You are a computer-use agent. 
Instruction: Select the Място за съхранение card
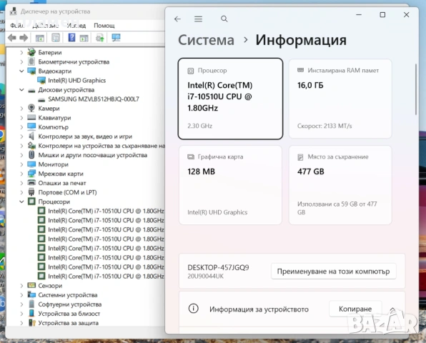340,185
